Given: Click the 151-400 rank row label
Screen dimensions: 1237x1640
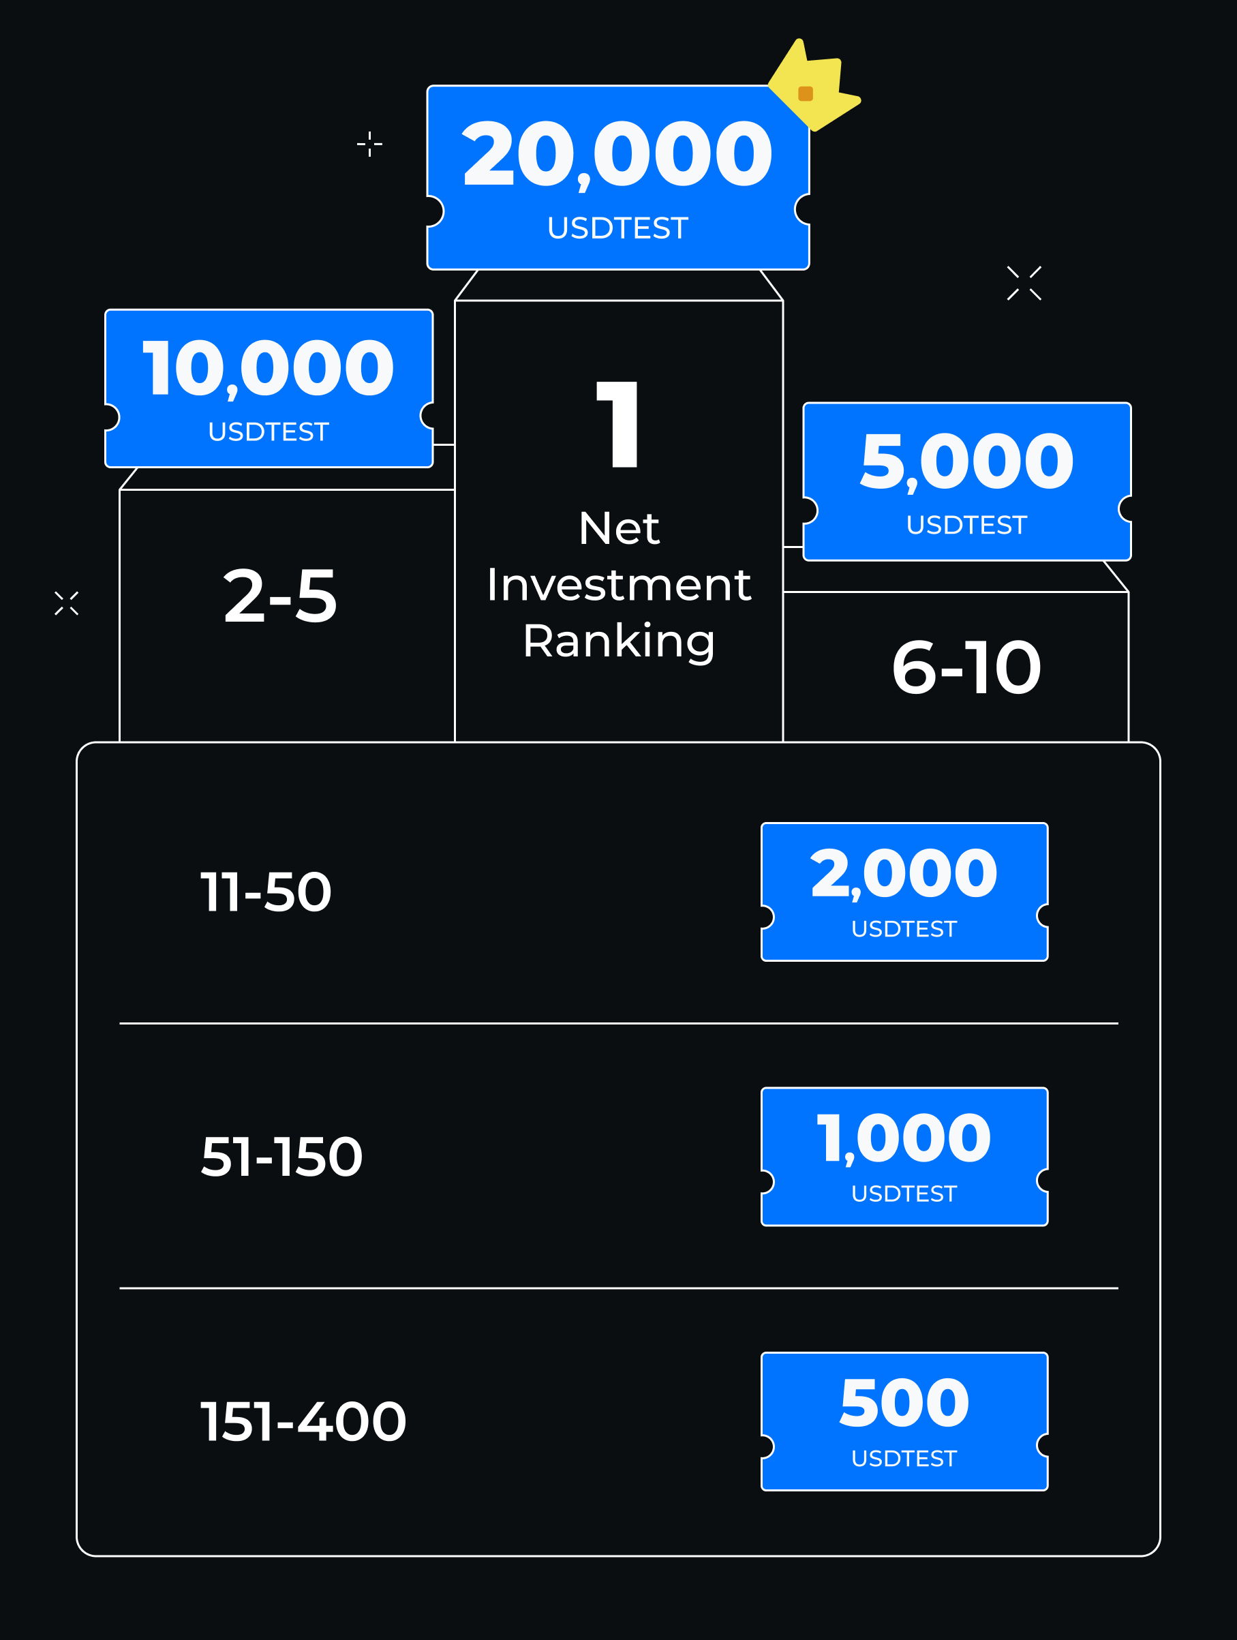Looking at the screenshot, I should [303, 1421].
